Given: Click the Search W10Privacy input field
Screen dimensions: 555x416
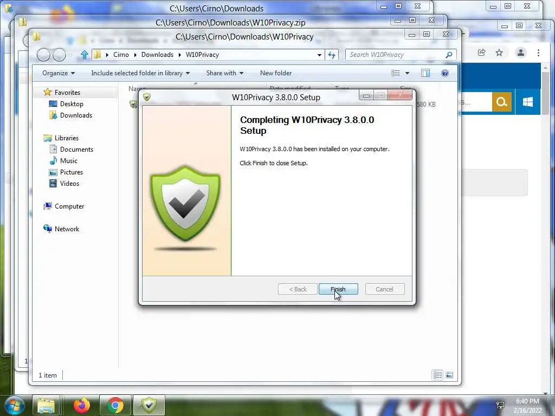Looking at the screenshot, I should [x=395, y=55].
